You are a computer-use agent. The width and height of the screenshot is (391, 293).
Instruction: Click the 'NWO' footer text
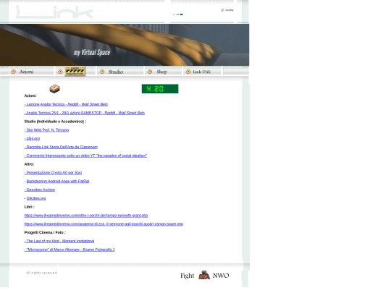coord(221,276)
